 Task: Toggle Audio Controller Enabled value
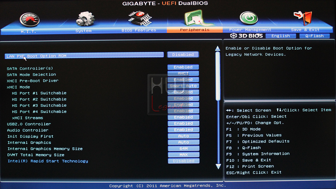pyautogui.click(x=183, y=130)
